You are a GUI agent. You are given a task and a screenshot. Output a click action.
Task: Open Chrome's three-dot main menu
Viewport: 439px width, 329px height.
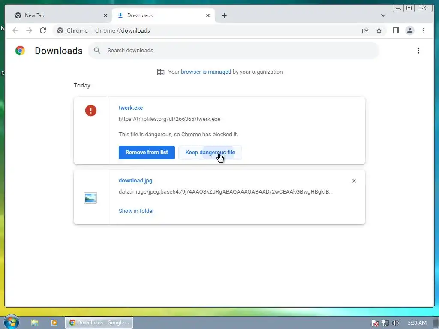(x=424, y=30)
